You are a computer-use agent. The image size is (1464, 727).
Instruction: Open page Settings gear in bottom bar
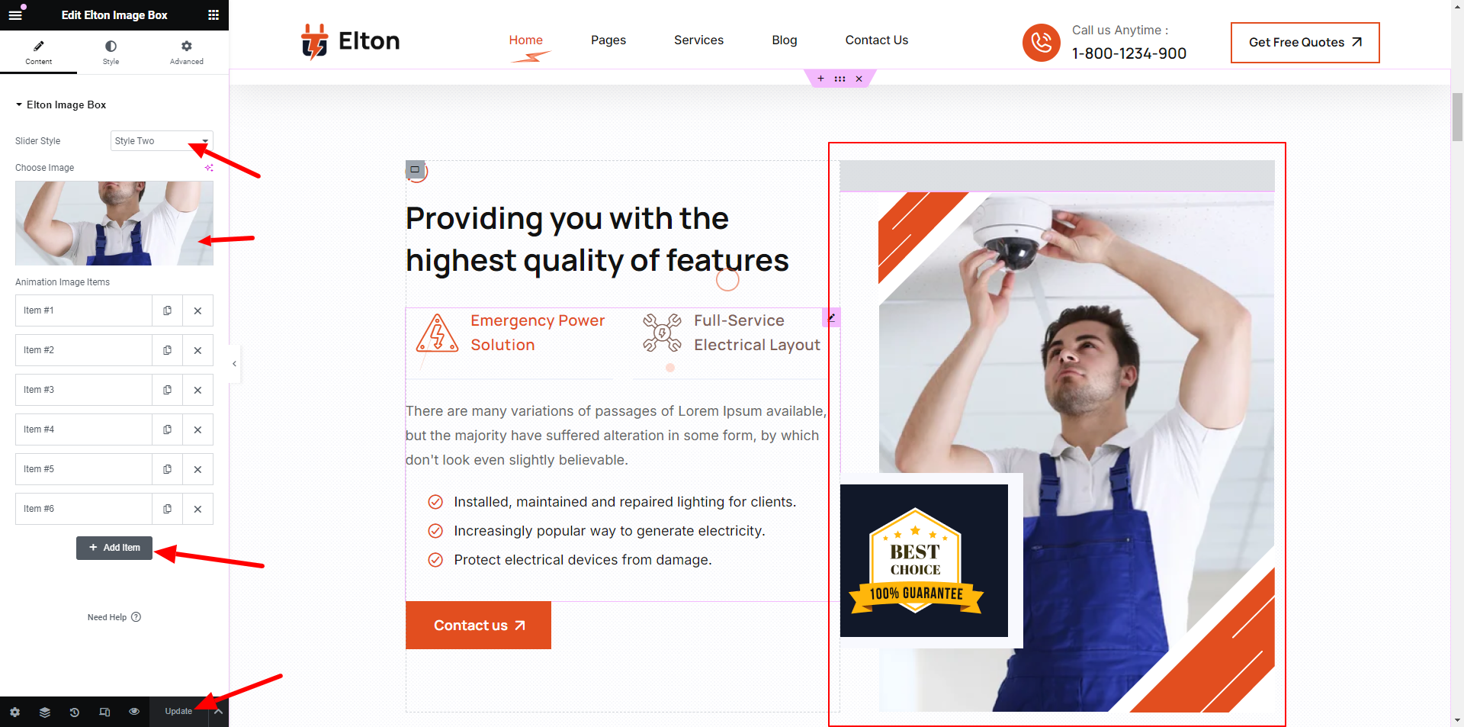pos(15,712)
